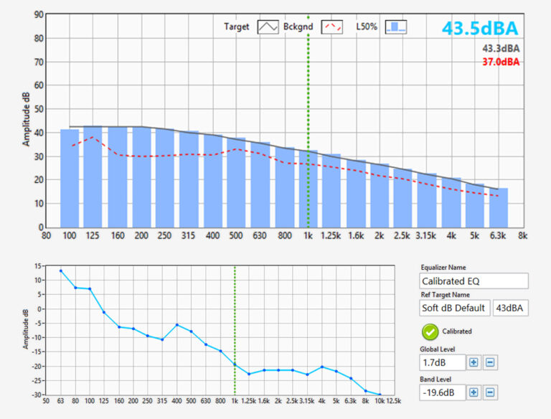Click the Bckgnd red dashed legend icon
551x419 pixels.
point(331,27)
